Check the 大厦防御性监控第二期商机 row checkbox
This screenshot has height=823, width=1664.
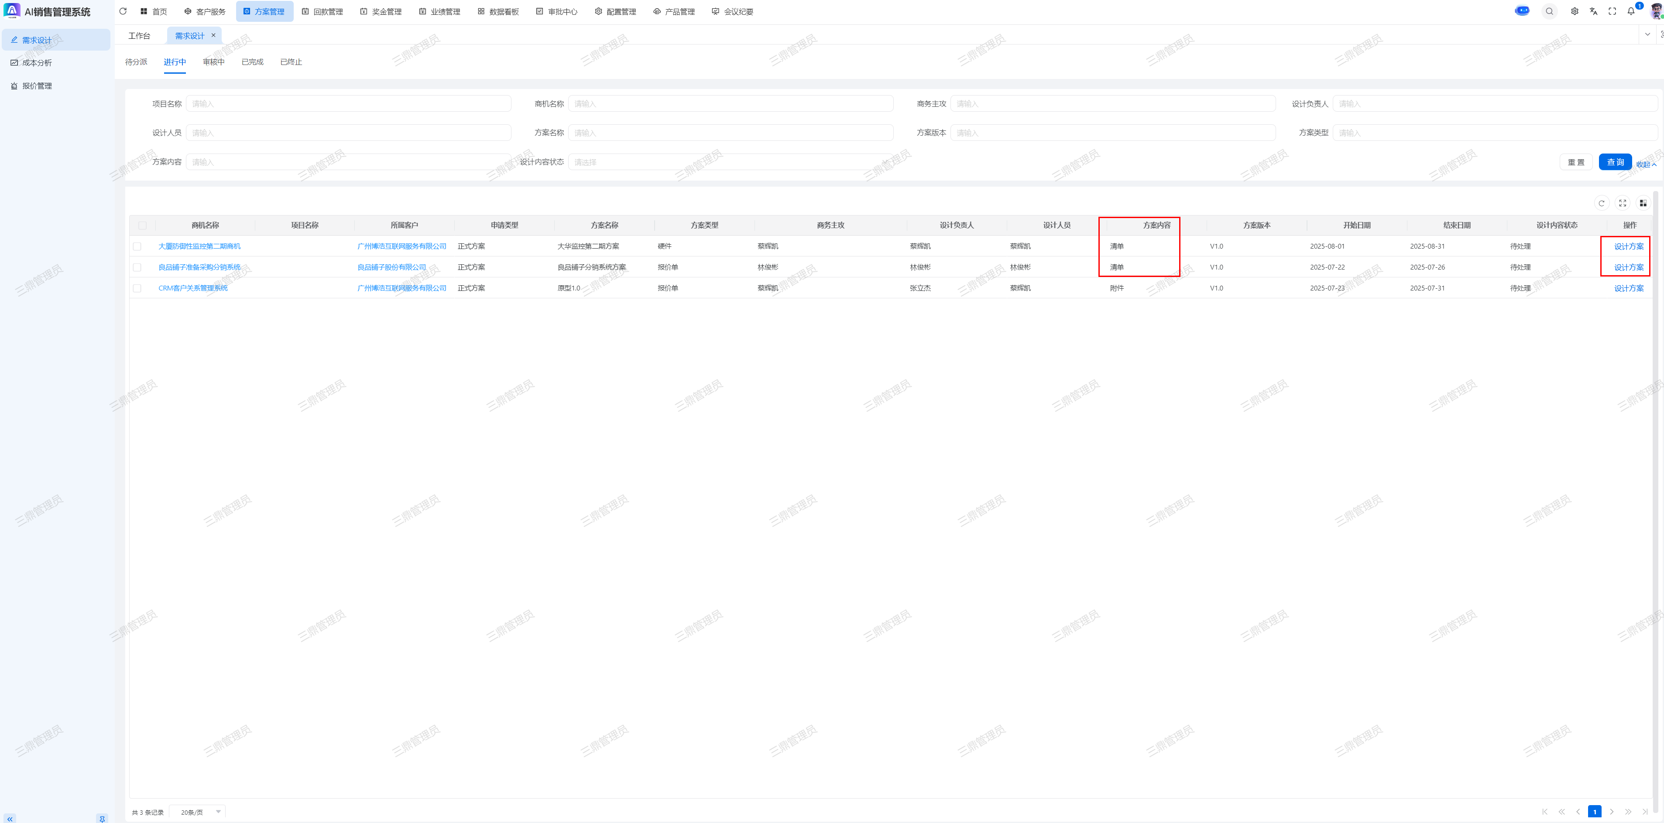coord(137,246)
